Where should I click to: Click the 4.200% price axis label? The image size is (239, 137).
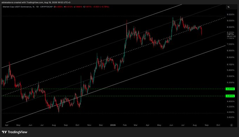231,107
